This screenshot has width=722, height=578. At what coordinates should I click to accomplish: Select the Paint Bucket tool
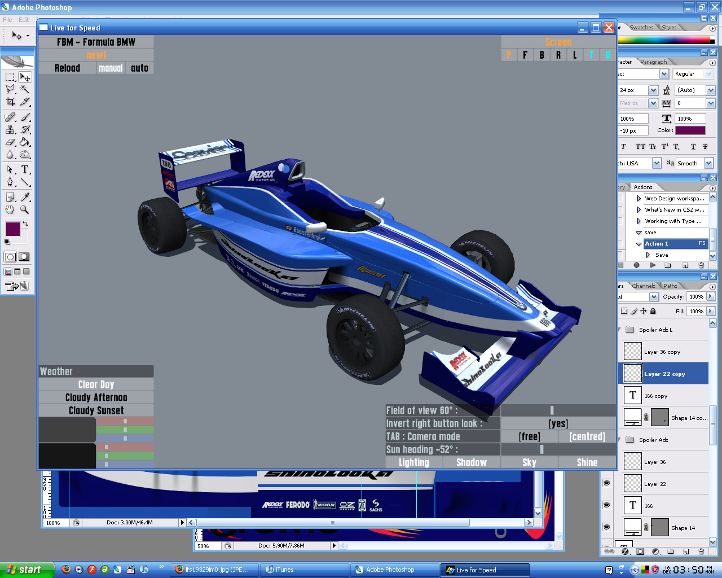click(x=25, y=142)
